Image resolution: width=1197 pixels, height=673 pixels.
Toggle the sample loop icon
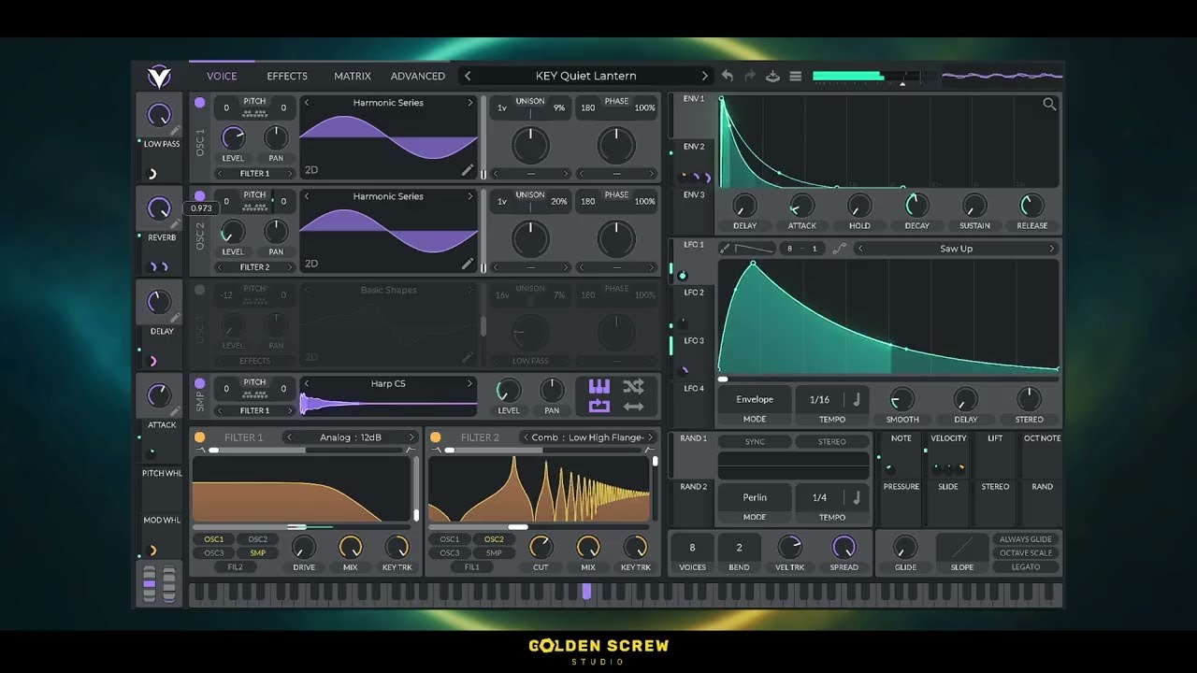coord(599,406)
